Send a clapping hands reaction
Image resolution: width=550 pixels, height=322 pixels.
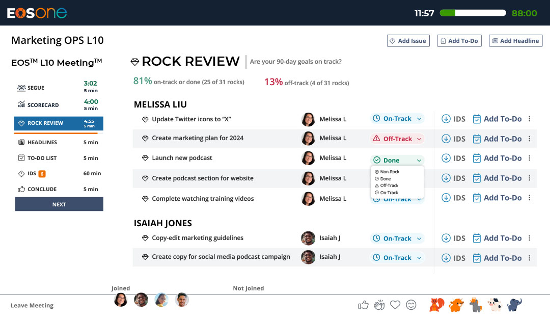click(x=379, y=304)
